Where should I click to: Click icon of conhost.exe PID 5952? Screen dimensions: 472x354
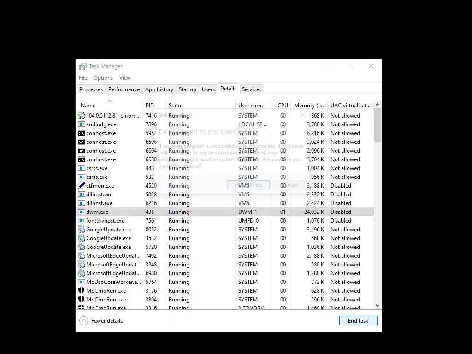point(81,133)
